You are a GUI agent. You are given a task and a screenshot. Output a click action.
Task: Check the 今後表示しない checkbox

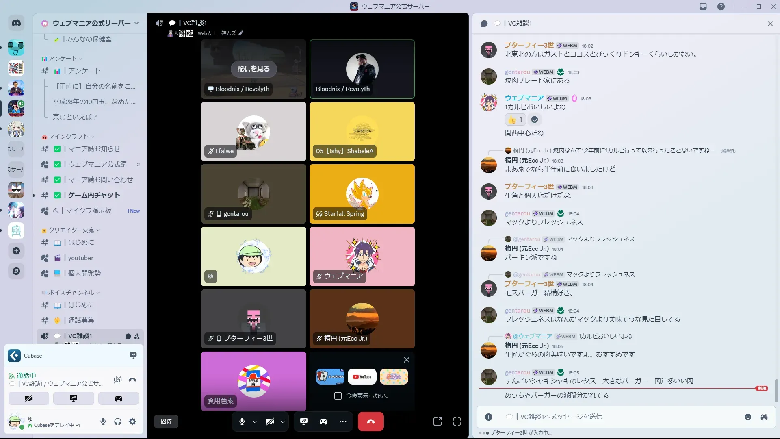point(338,396)
